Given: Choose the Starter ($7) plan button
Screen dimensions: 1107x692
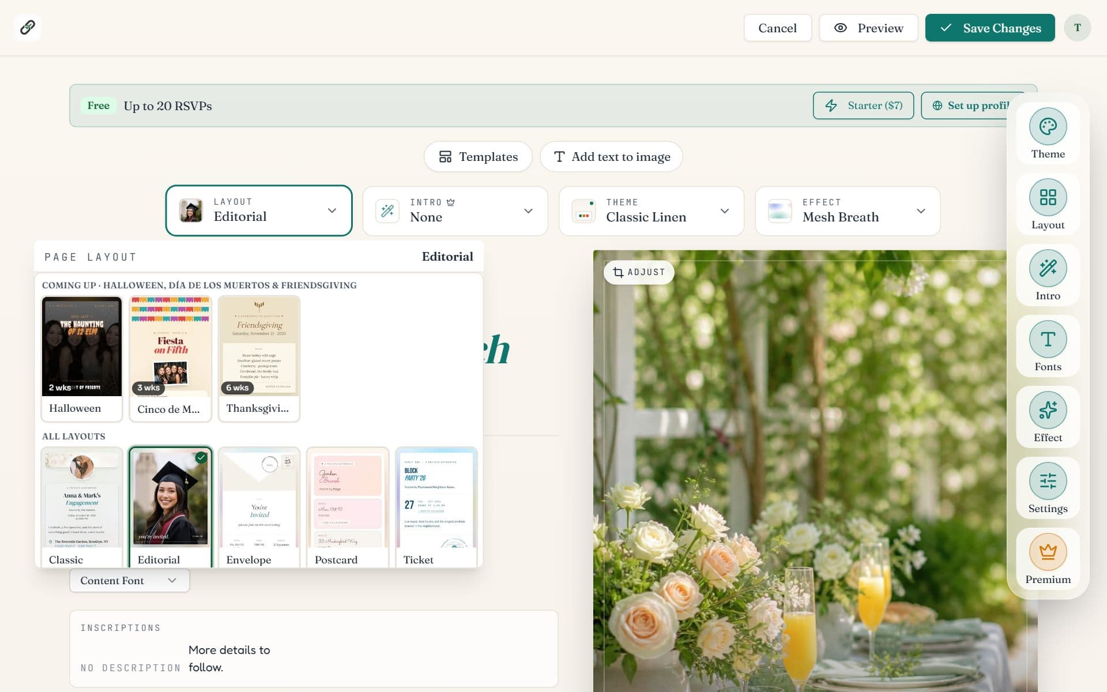Looking at the screenshot, I should pyautogui.click(x=863, y=106).
